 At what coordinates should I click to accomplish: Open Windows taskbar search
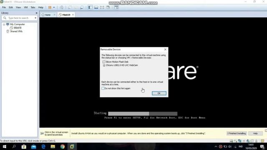(x=14, y=146)
